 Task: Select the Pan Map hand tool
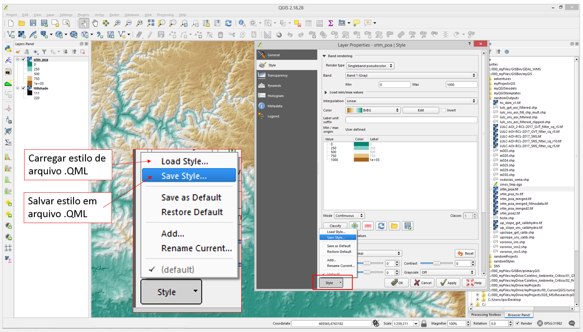click(x=95, y=23)
